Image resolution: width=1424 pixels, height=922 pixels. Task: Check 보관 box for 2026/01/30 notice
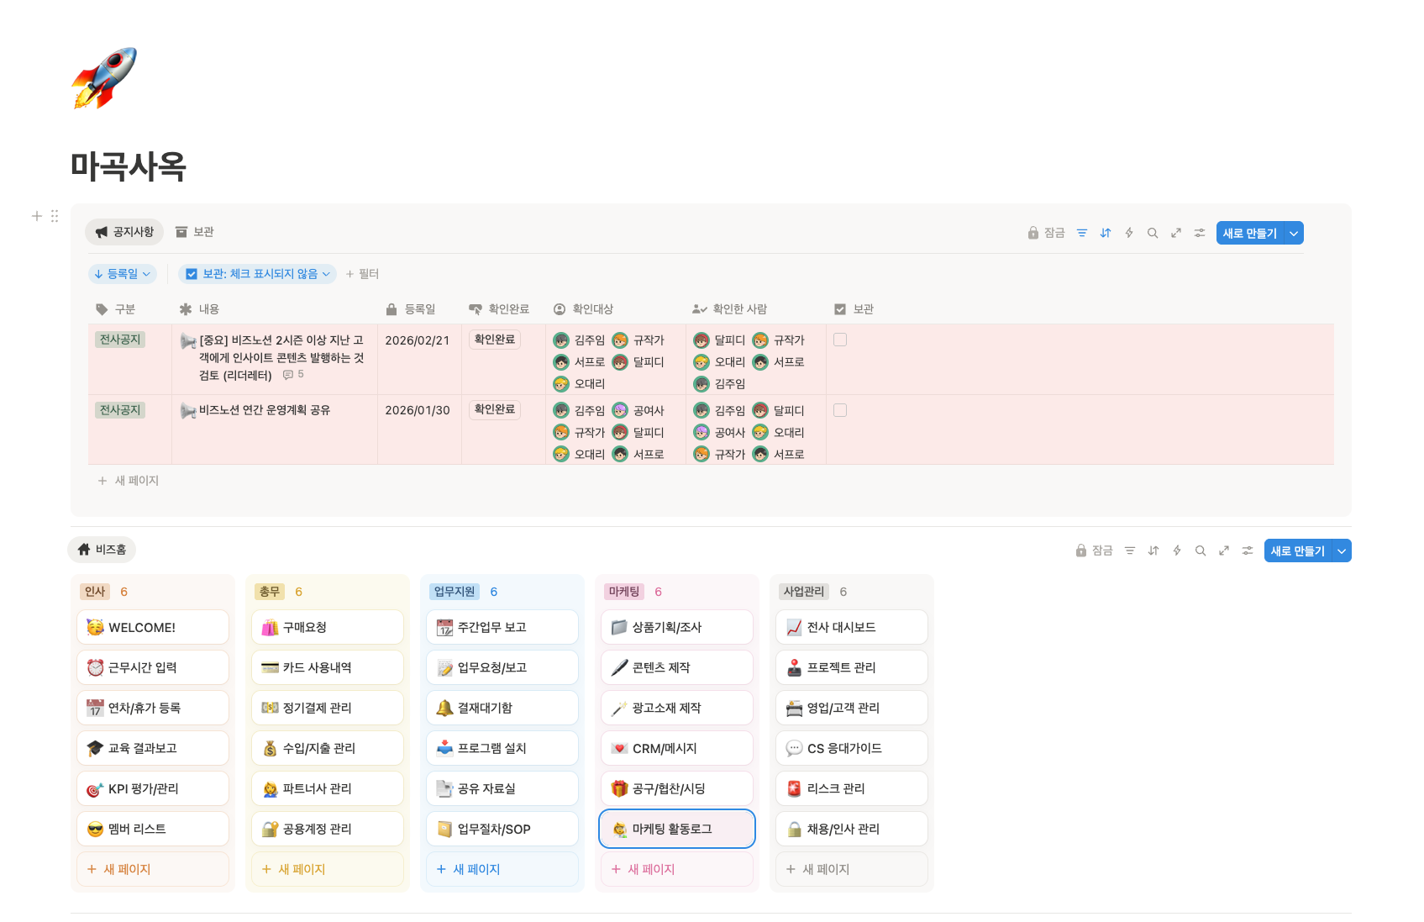(840, 410)
